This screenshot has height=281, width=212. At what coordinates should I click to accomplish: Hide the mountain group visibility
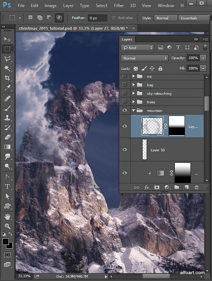click(x=125, y=110)
